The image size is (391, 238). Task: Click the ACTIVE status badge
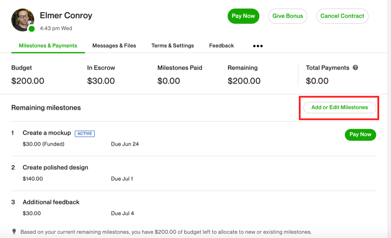pyautogui.click(x=85, y=133)
